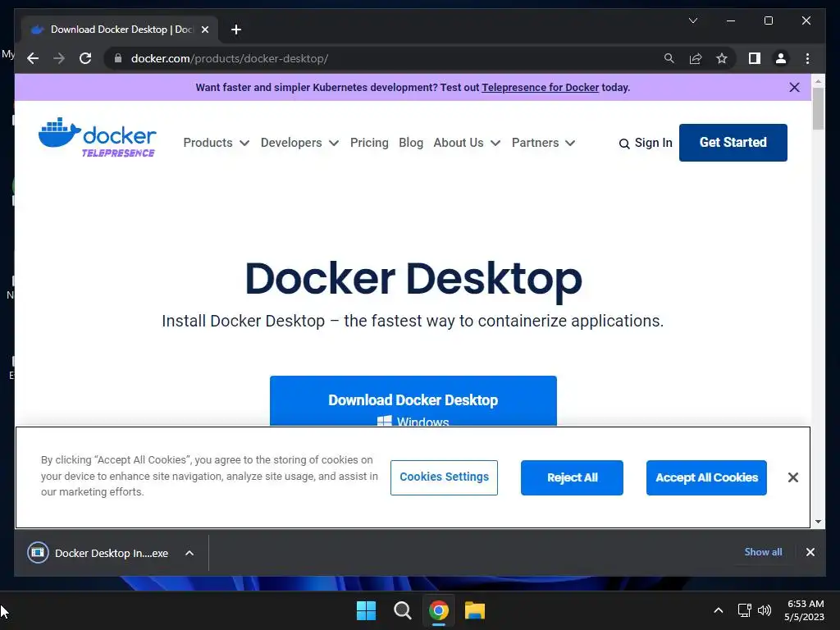Open the Blog page
Image resolution: width=840 pixels, height=630 pixels.
(411, 143)
